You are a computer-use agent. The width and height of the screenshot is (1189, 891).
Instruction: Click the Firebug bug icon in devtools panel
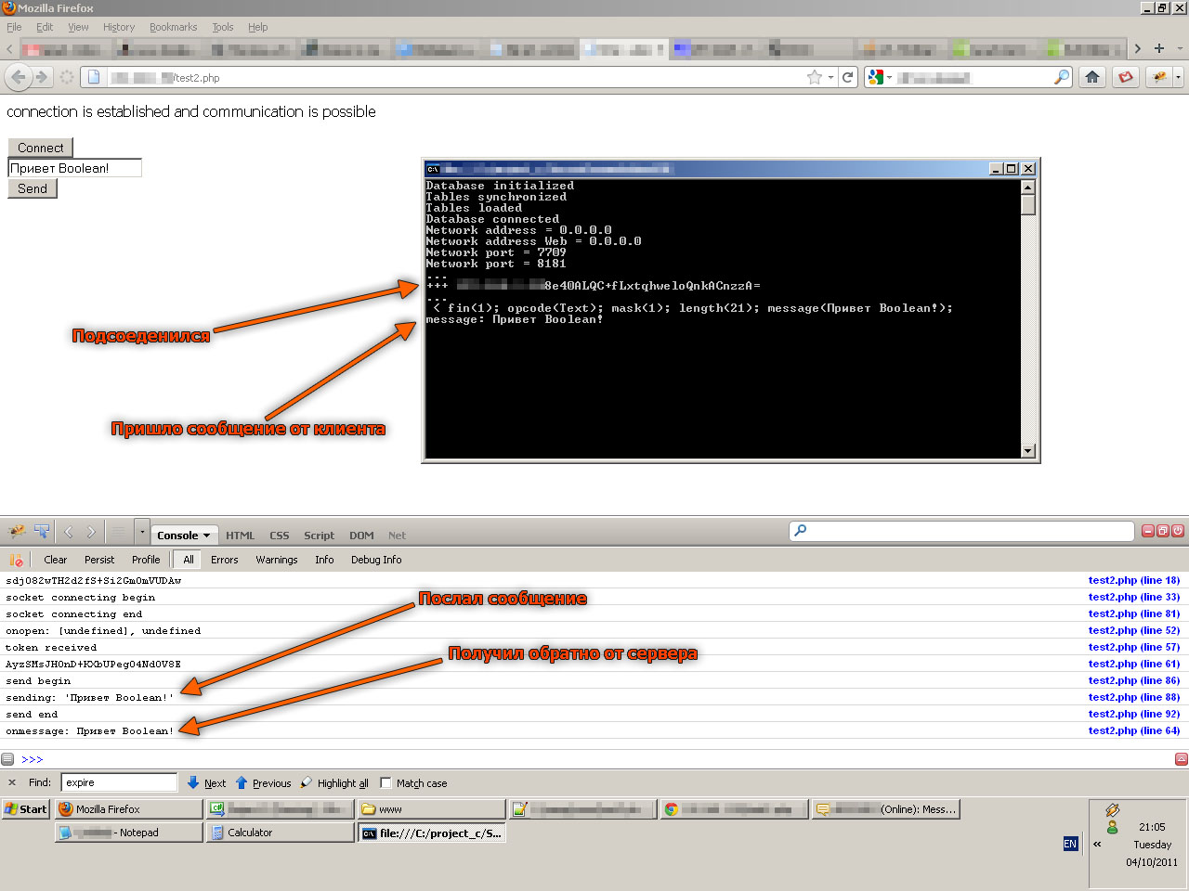17,532
